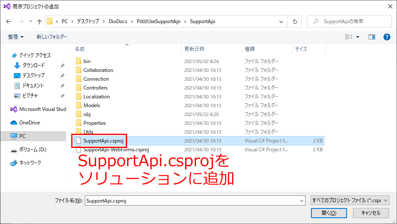397x224 pixels.
Task: Pin icon beside ピクチャ
Action: point(62,96)
